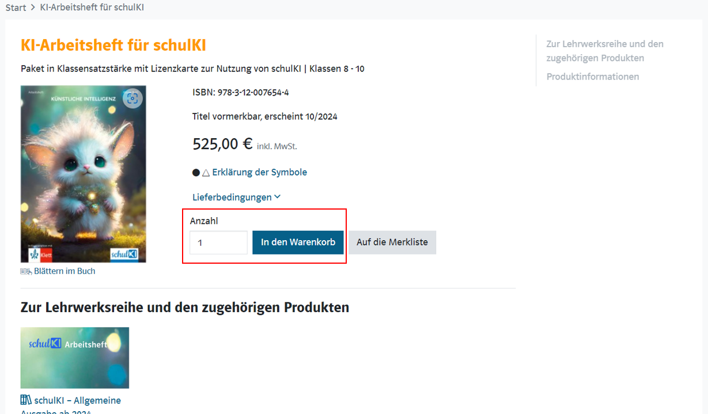
Task: Go to Start in the breadcrumb
Action: point(16,8)
